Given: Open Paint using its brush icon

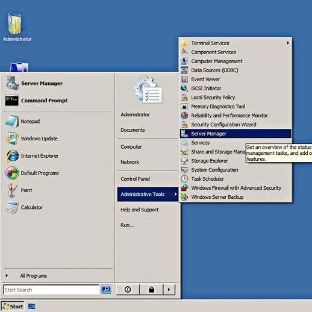Looking at the screenshot, I should (x=12, y=190).
